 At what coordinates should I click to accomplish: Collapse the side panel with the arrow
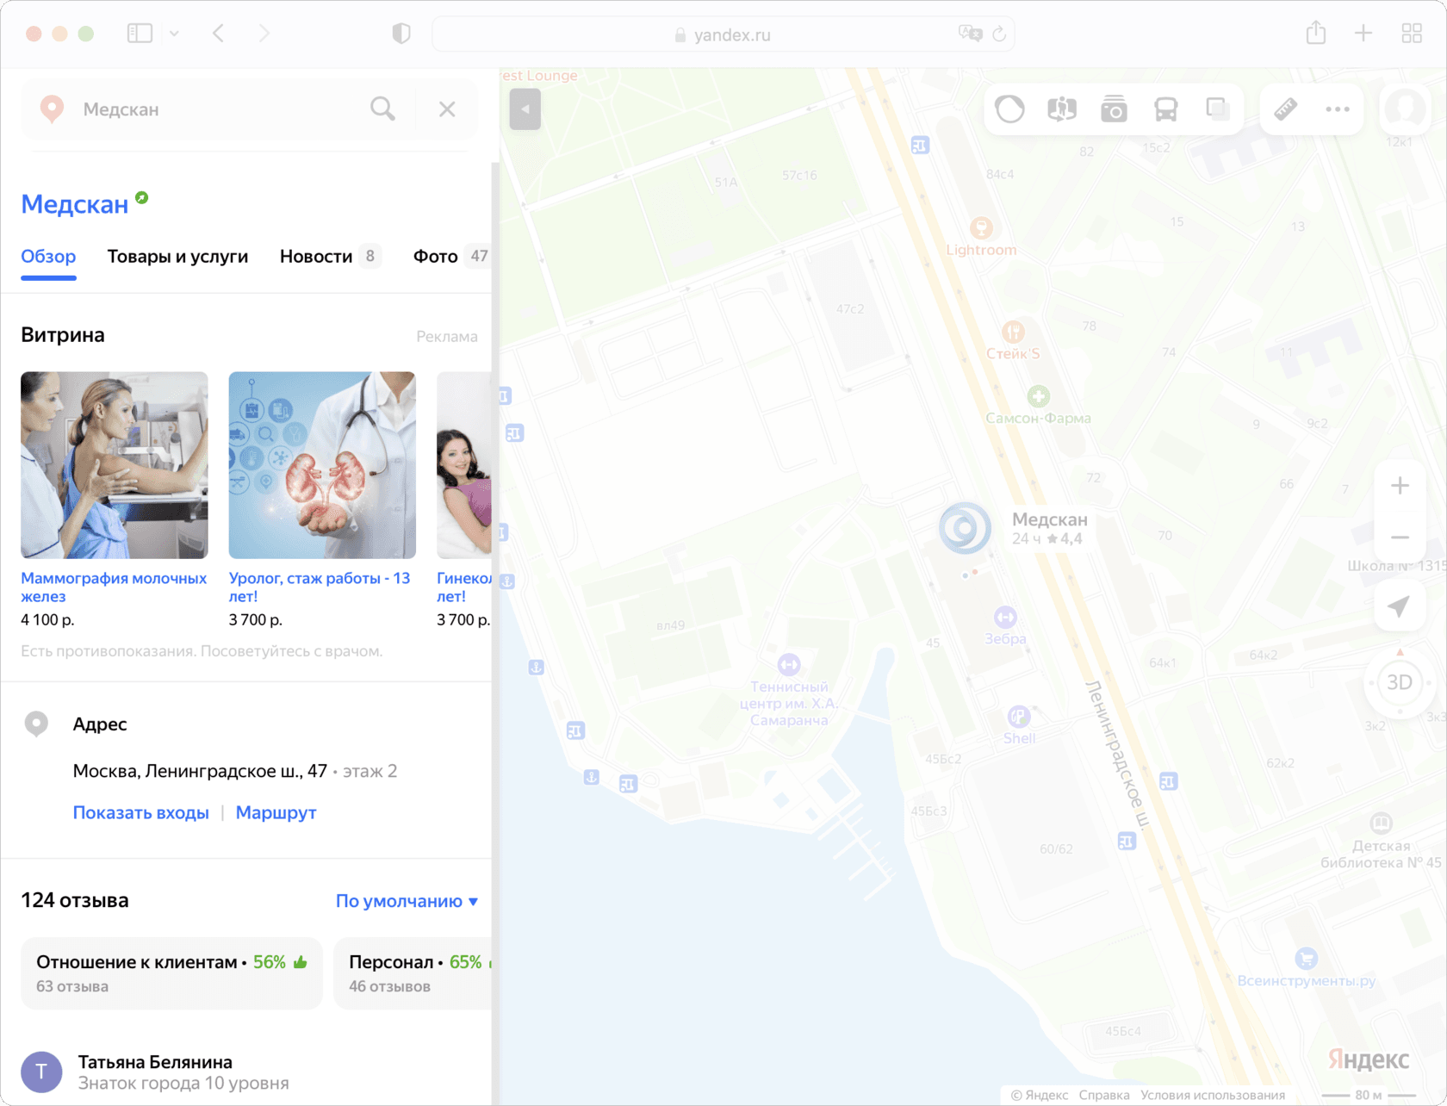(x=525, y=109)
